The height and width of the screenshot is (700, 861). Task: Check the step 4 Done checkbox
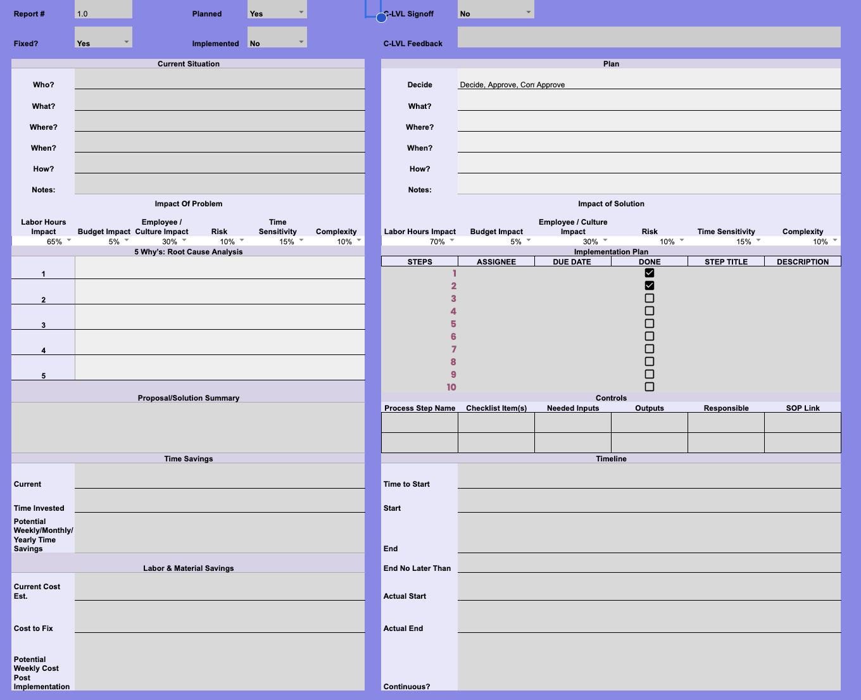click(649, 311)
